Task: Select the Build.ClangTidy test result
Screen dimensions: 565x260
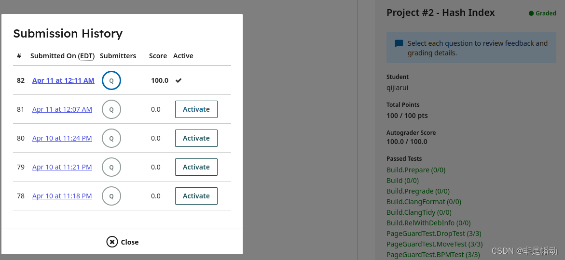Action: point(419,212)
